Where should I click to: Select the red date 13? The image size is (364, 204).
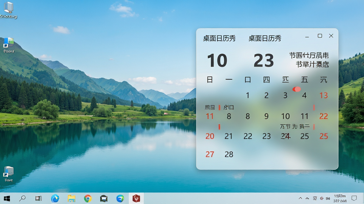(x=323, y=95)
